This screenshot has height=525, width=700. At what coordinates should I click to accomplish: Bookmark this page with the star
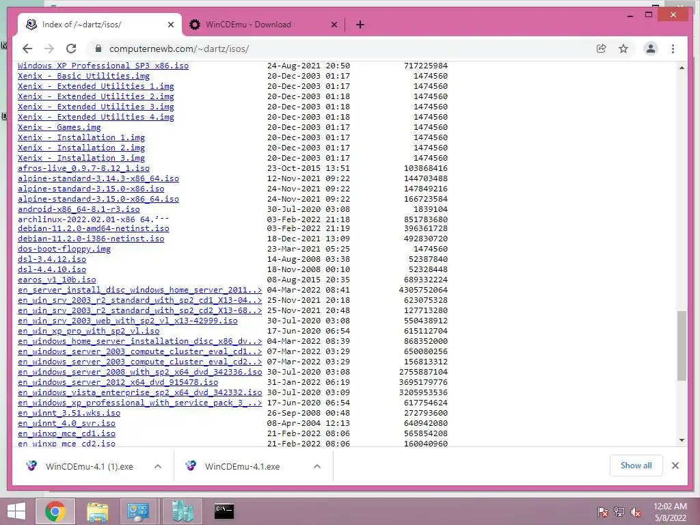click(623, 49)
